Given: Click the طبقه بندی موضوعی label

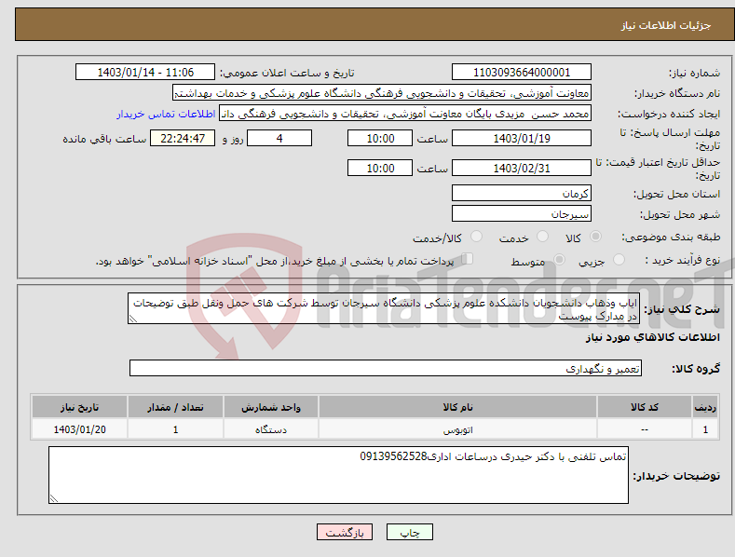Looking at the screenshot, I should (x=671, y=238).
